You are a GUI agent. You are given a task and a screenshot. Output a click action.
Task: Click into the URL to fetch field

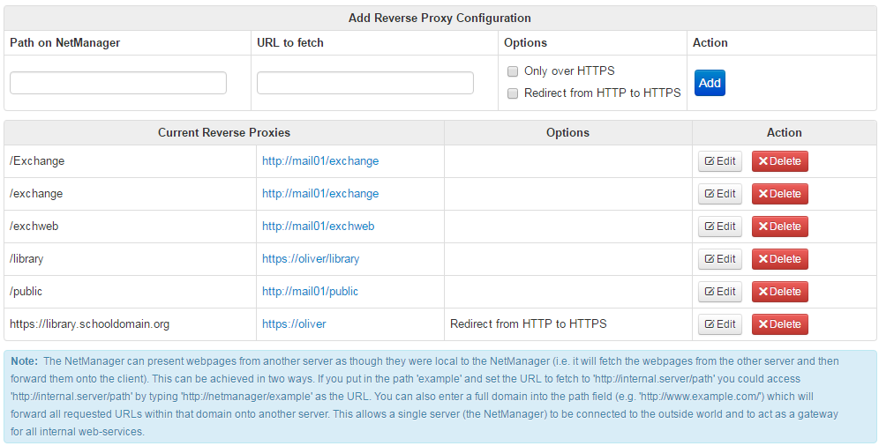pyautogui.click(x=365, y=83)
